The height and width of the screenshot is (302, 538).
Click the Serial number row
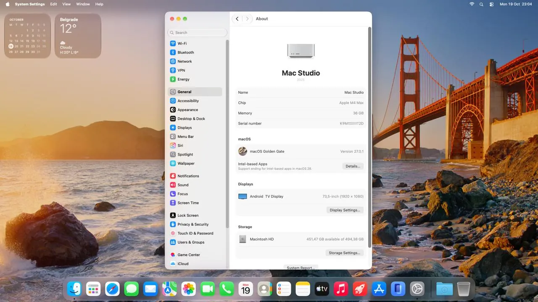pyautogui.click(x=301, y=123)
